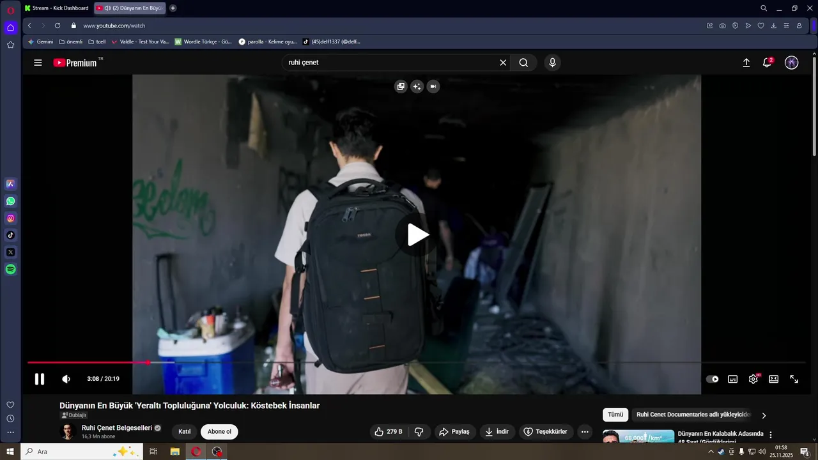Open File Explorer from taskbar
This screenshot has width=818, height=460.
click(174, 452)
